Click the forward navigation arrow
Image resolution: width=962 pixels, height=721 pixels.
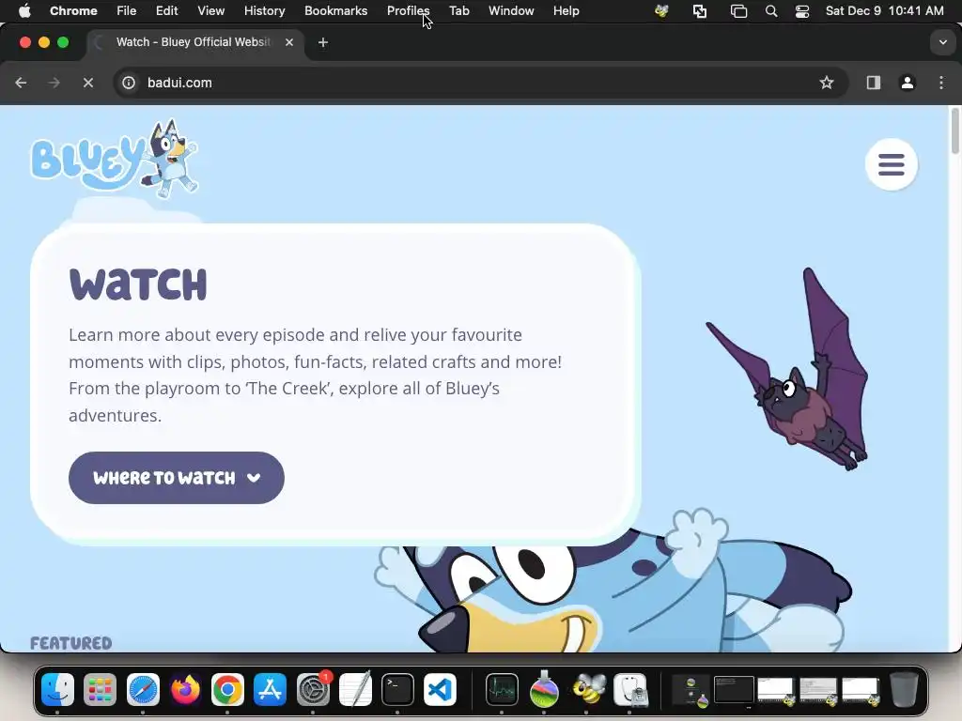[54, 83]
